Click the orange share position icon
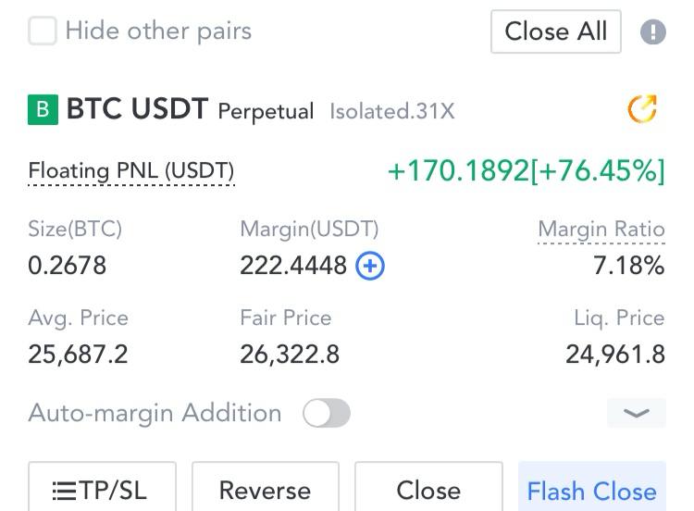This screenshot has width=694, height=511. tap(643, 108)
